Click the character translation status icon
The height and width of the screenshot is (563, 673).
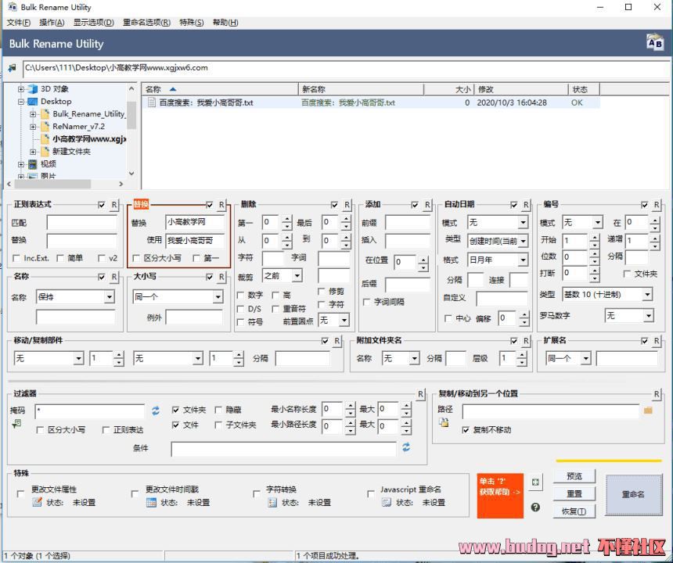(272, 502)
